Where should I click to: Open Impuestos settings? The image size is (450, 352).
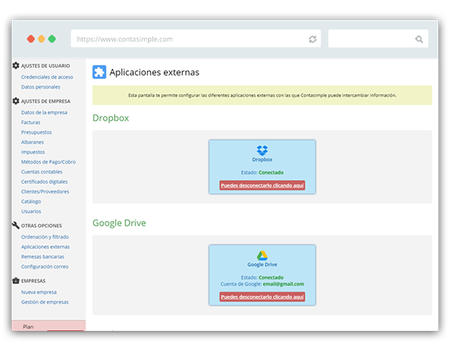tap(33, 152)
